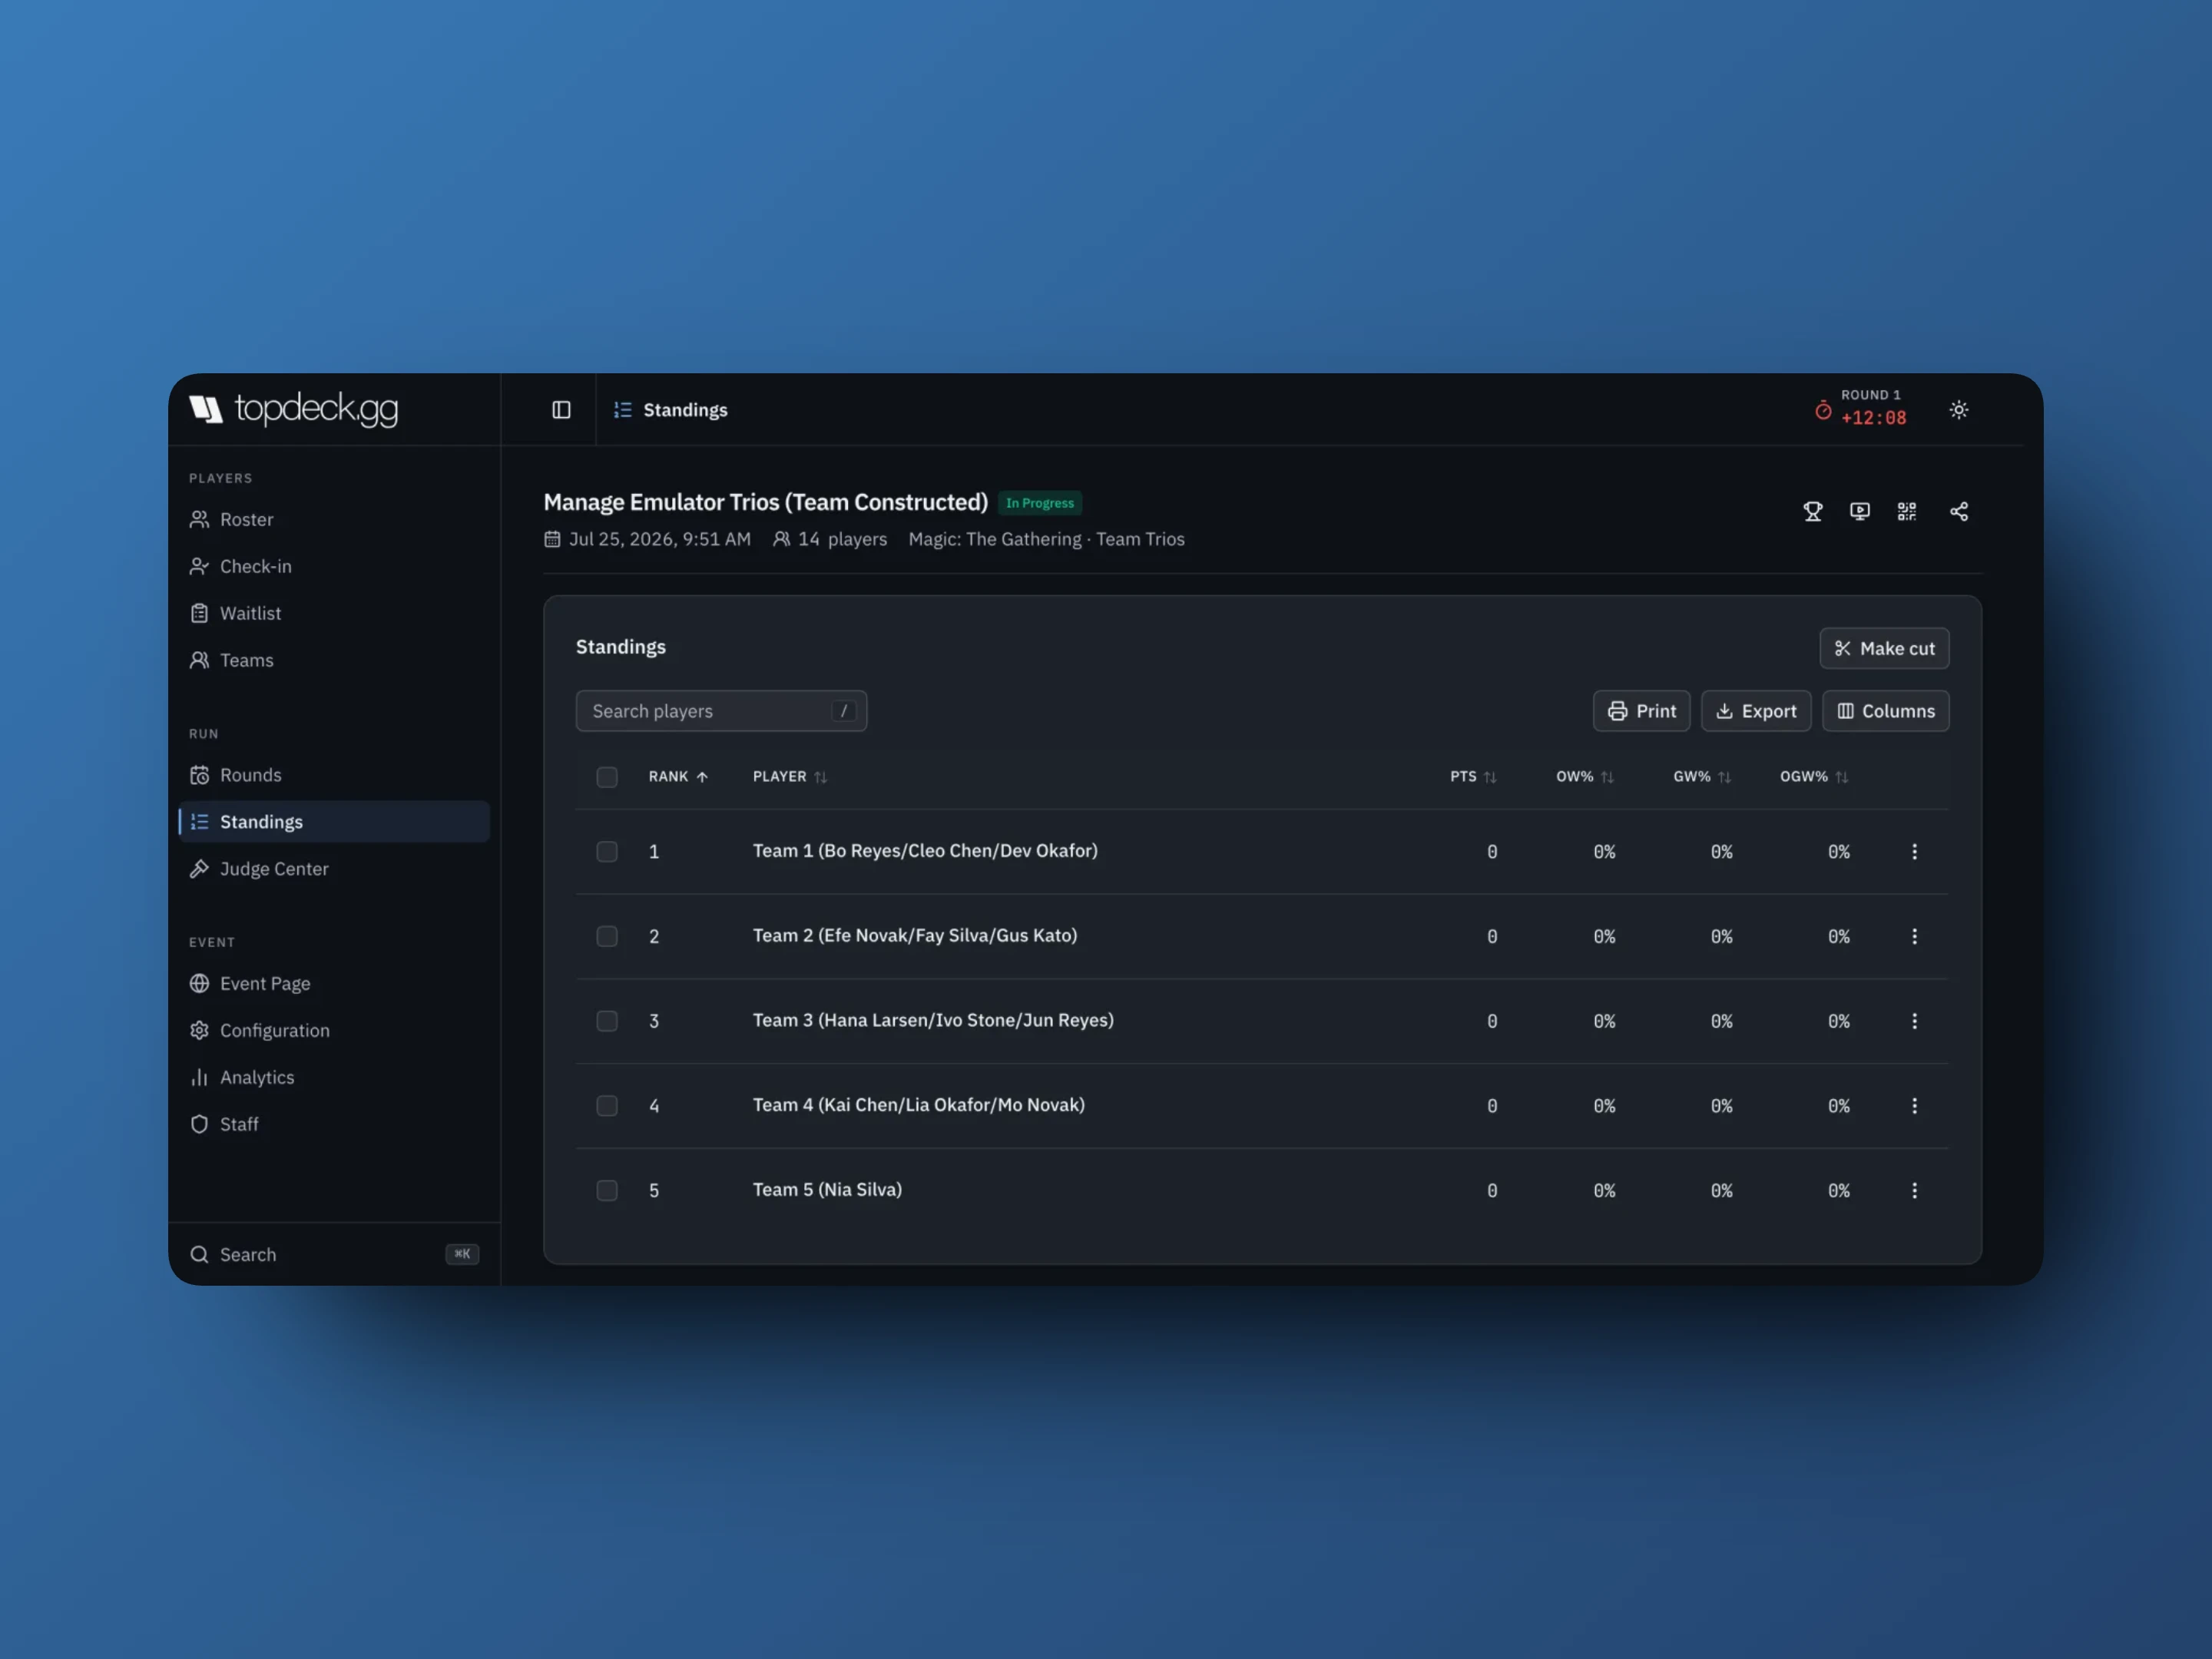Click the Export button
This screenshot has width=2212, height=1659.
[1755, 711]
